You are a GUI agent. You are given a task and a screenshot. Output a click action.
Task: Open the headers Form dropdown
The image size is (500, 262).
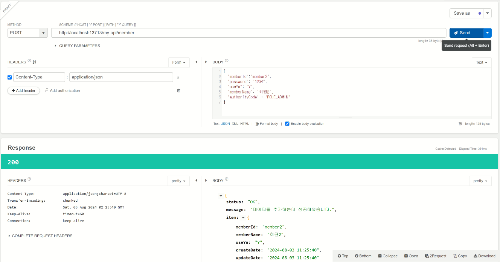point(179,62)
